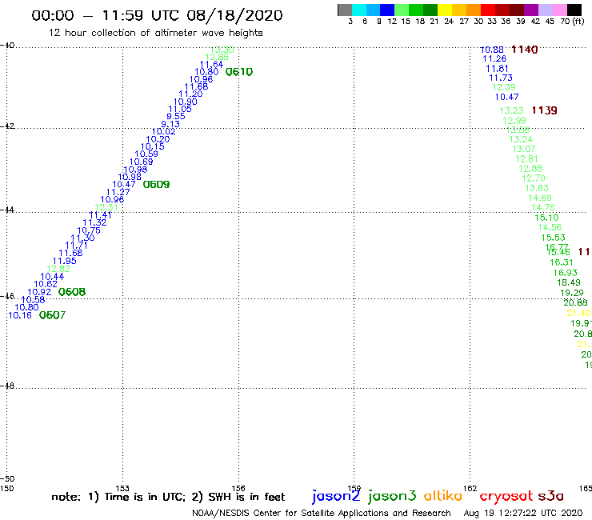Viewport: 592px width, 520px height.
Task: Click the pink 70 ft legend swatch
Action: (559, 10)
